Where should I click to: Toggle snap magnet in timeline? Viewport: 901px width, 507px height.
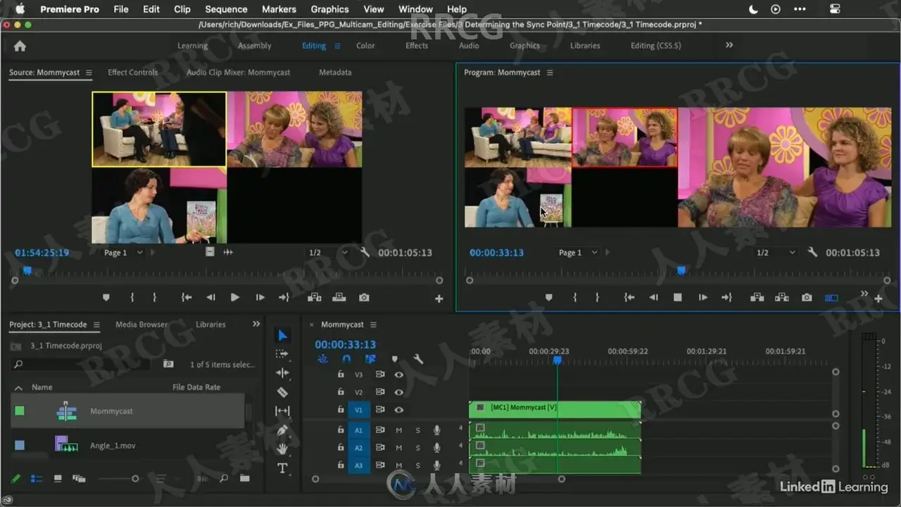pos(346,359)
